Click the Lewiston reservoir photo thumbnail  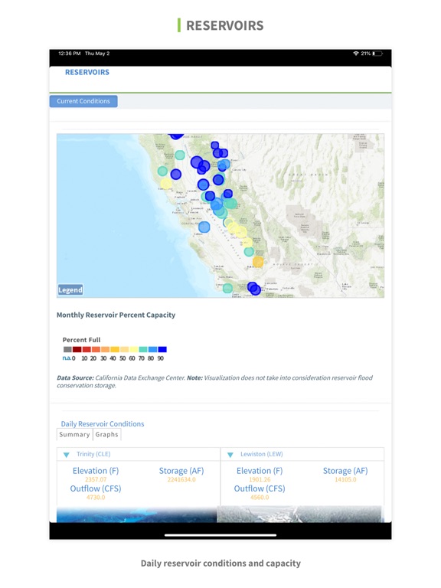click(300, 514)
